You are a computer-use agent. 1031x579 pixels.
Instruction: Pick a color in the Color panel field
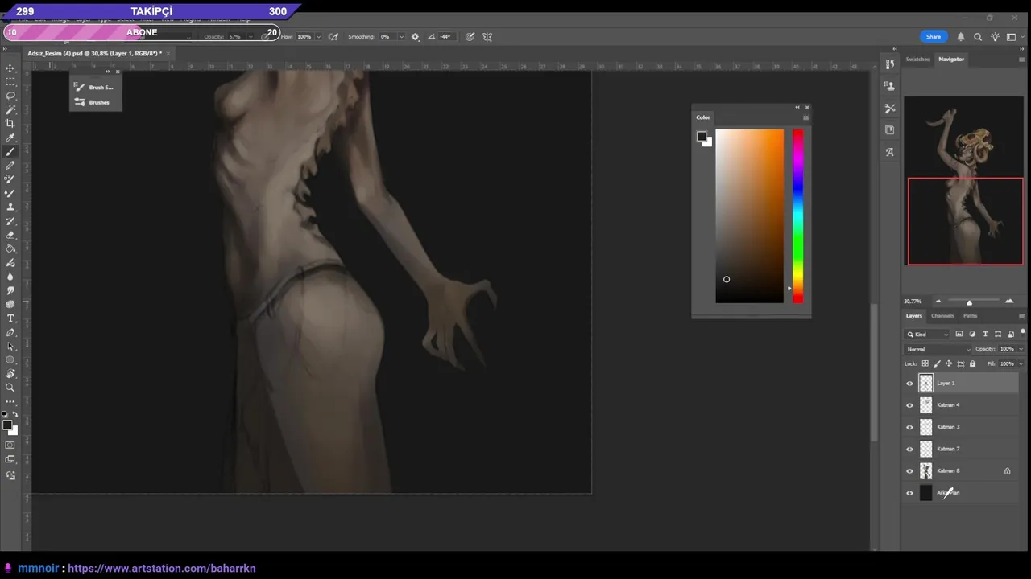[x=749, y=216]
